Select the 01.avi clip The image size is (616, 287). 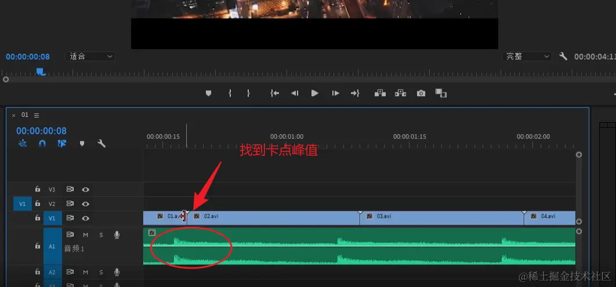point(164,218)
